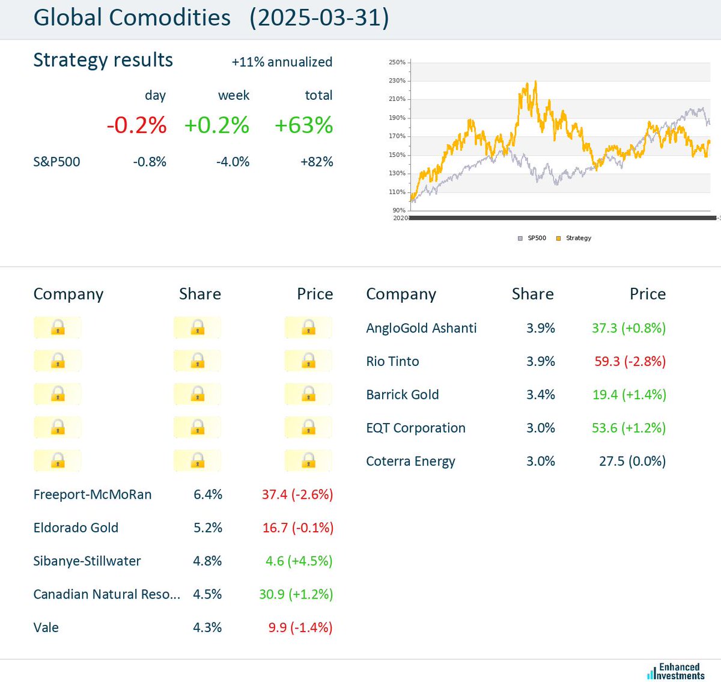Image resolution: width=721 pixels, height=682 pixels.
Task: Click the S&P500 week value '-4.0%'
Action: (x=233, y=162)
